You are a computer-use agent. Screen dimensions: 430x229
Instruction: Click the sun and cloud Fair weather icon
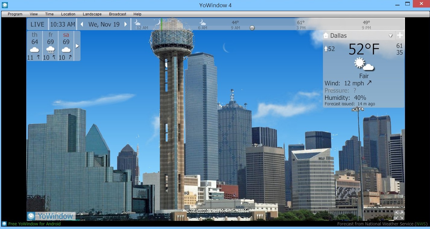click(364, 64)
